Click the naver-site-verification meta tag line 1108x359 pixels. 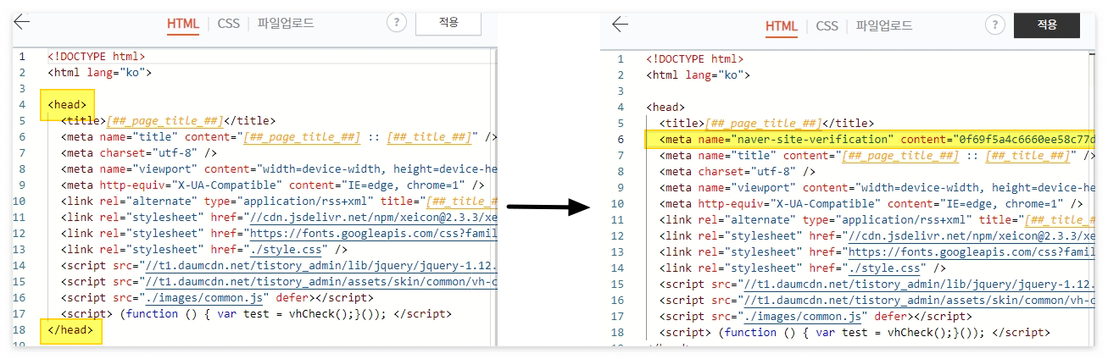pyautogui.click(x=871, y=139)
